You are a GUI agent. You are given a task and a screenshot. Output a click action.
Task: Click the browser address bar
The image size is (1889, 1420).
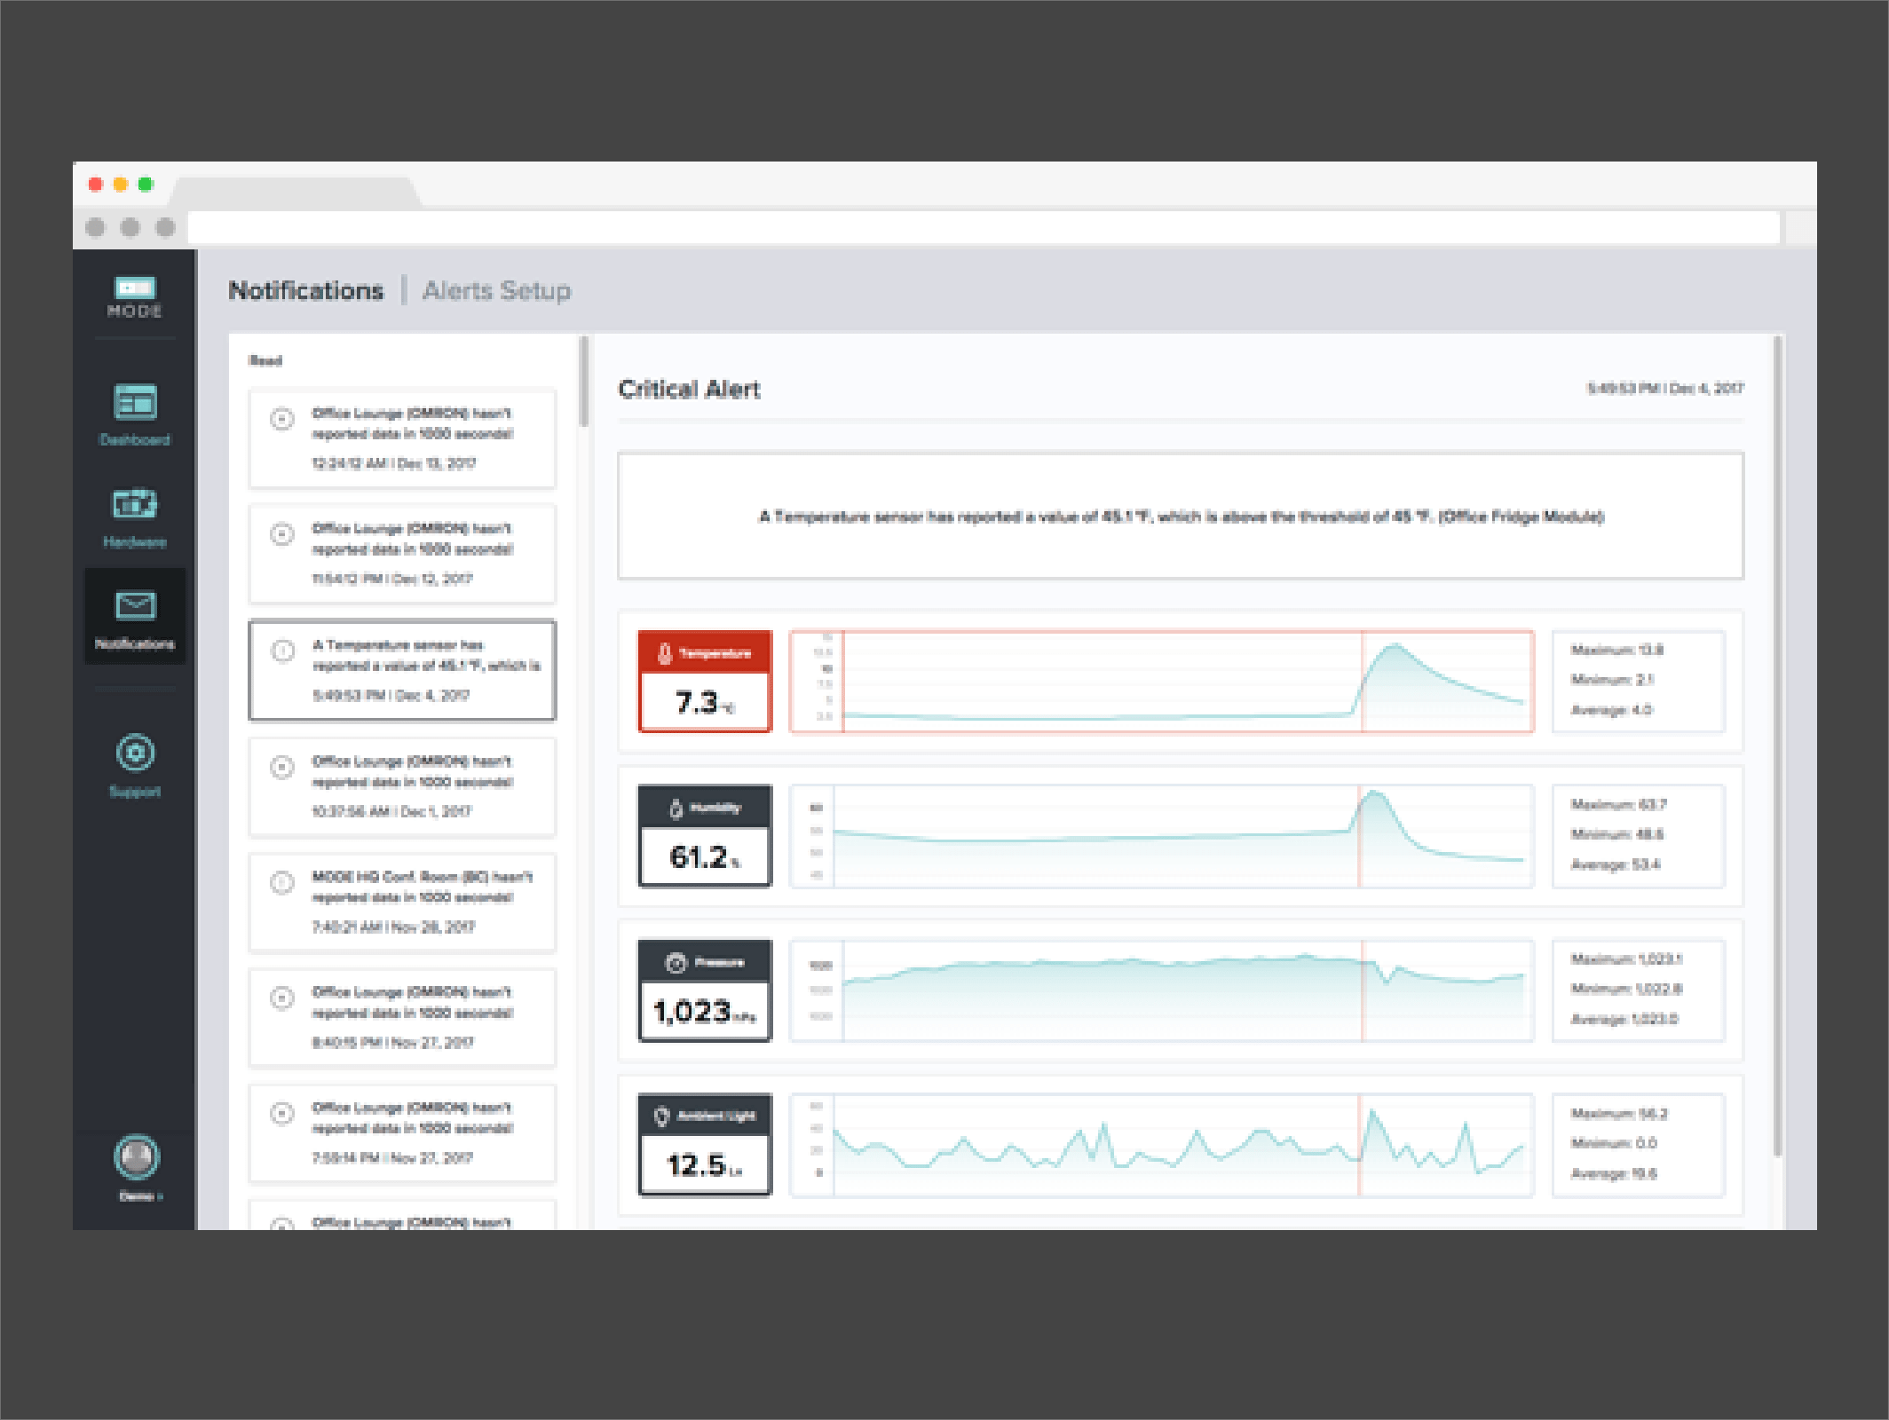pyautogui.click(x=983, y=227)
